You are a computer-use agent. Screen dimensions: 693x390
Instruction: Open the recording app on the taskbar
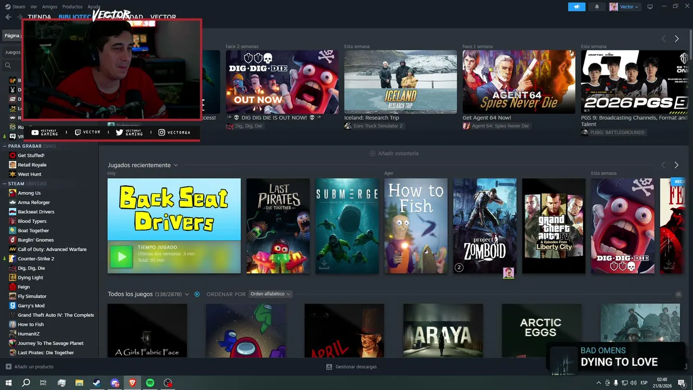168,383
